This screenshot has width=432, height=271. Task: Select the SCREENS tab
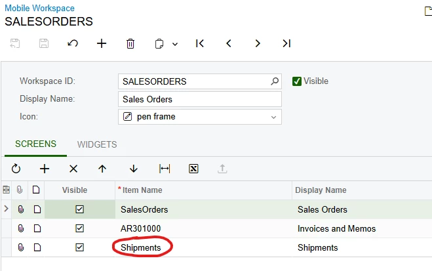pyautogui.click(x=35, y=144)
